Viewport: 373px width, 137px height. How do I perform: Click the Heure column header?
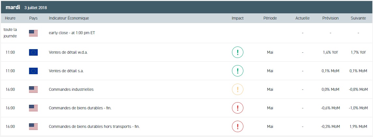point(10,18)
